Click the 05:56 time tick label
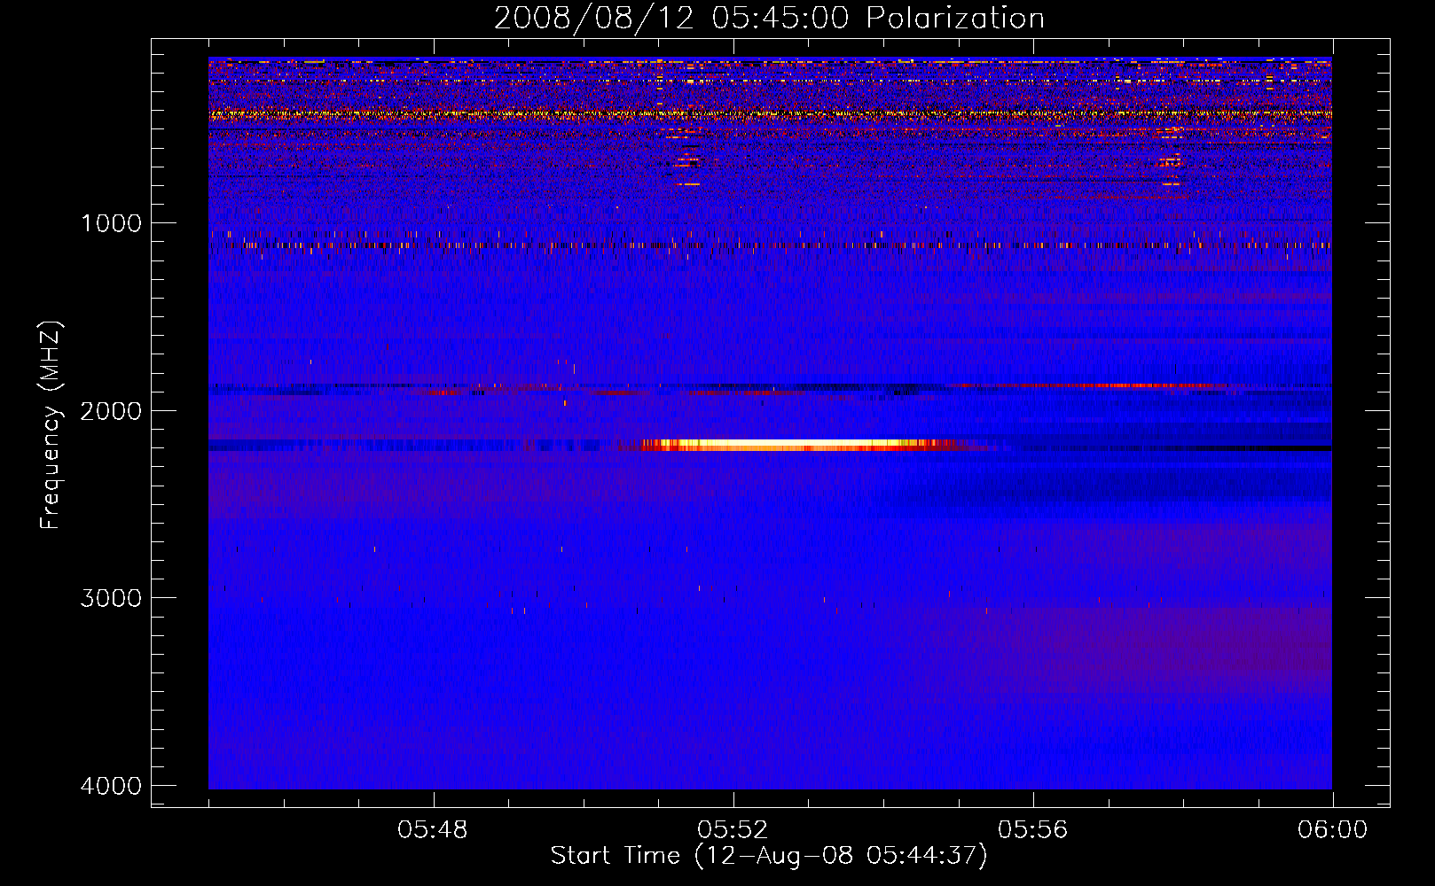This screenshot has width=1435, height=886. (1032, 830)
